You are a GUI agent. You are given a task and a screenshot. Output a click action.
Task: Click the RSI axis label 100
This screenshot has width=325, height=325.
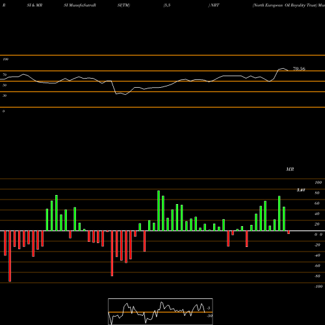point(5,59)
